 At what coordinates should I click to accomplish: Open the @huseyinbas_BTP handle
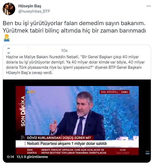[x=34, y=11]
